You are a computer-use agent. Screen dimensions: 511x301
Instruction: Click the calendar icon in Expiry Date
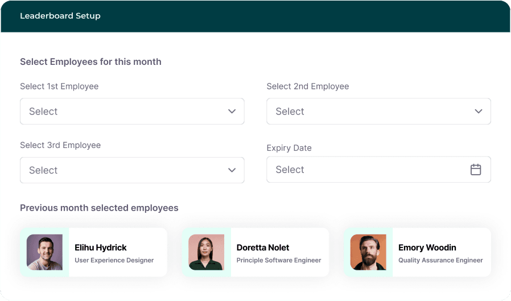[476, 170]
